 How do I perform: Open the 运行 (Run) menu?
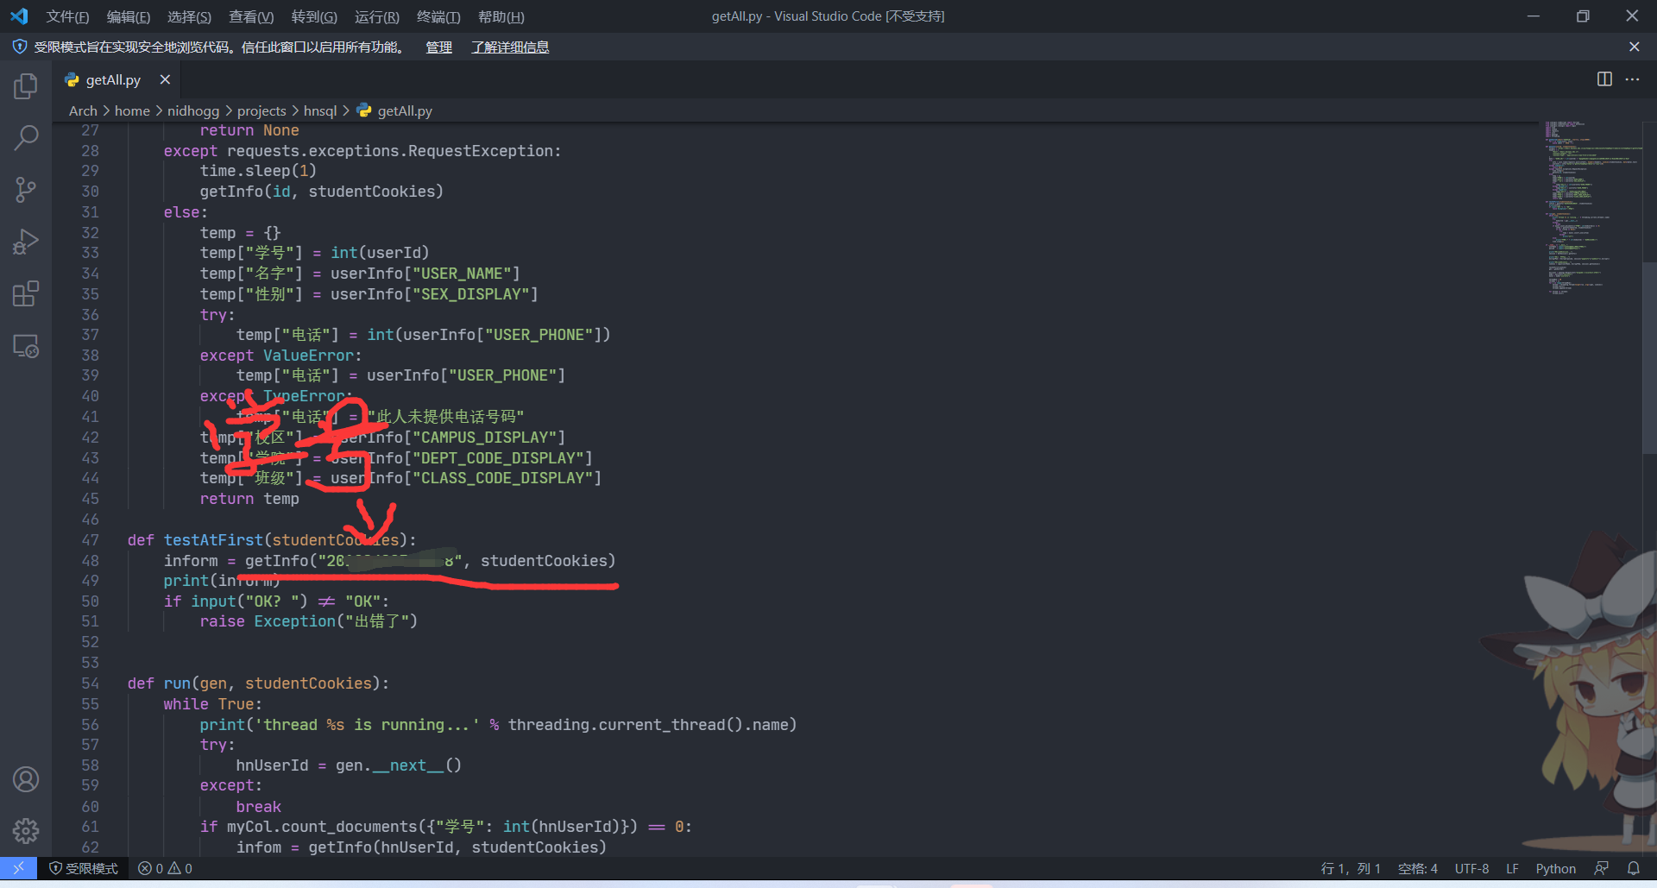376,16
